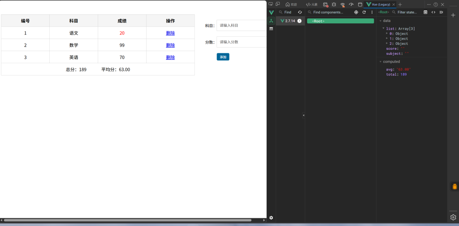This screenshot has height=226, width=459.
Task: Select the Vue 2.7.14 app entry
Action: pos(290,21)
